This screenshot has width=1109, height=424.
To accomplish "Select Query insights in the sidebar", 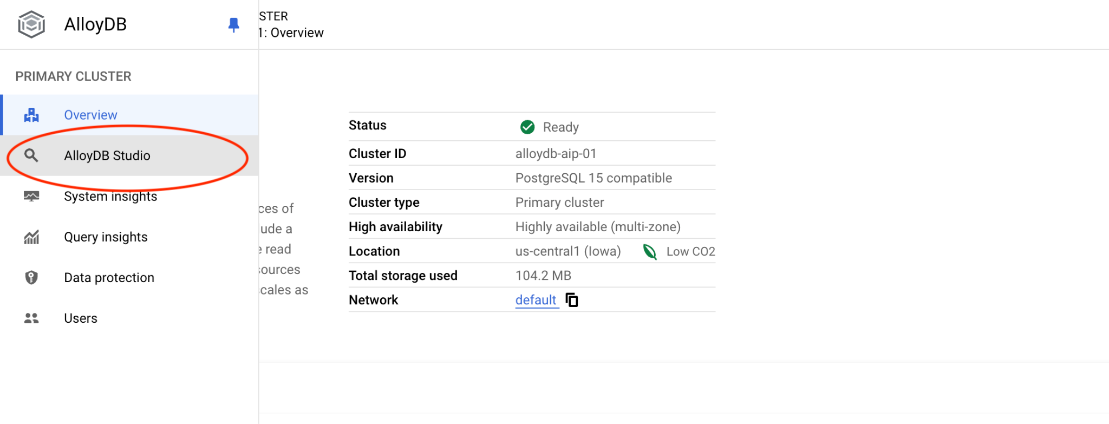I will click(x=106, y=237).
